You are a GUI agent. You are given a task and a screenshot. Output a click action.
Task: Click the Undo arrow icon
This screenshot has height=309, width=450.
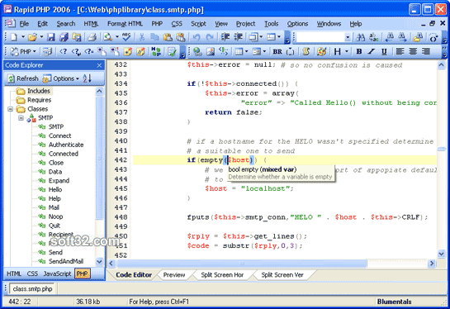click(197, 37)
